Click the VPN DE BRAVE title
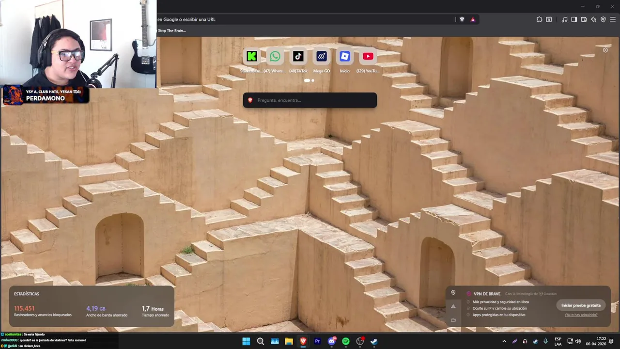 pos(487,294)
